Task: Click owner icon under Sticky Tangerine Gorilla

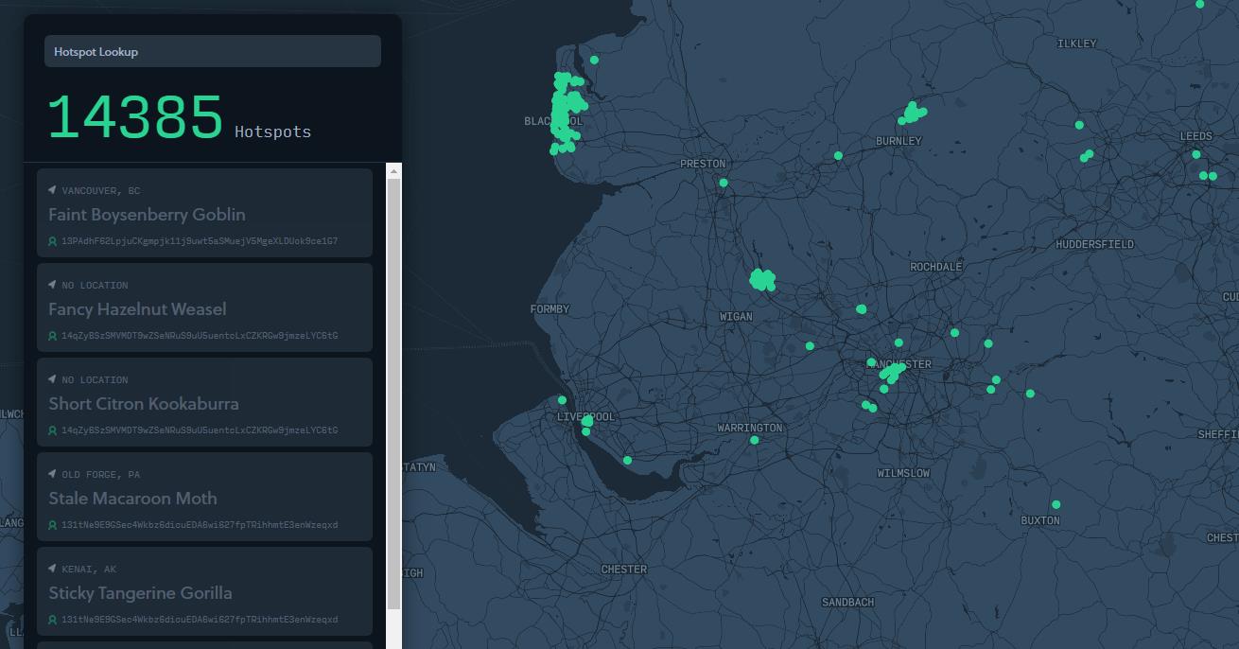Action: [53, 620]
